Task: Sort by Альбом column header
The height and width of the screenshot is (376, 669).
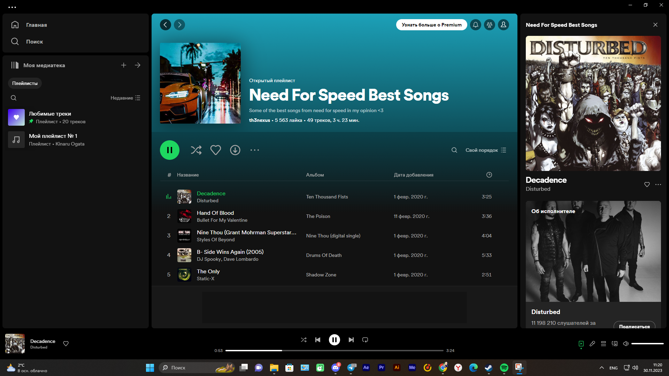Action: pyautogui.click(x=315, y=175)
